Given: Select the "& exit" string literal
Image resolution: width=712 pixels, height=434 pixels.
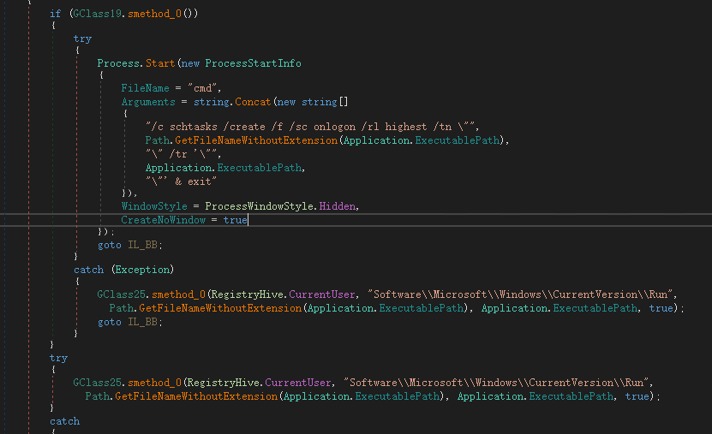Looking at the screenshot, I should (x=181, y=181).
